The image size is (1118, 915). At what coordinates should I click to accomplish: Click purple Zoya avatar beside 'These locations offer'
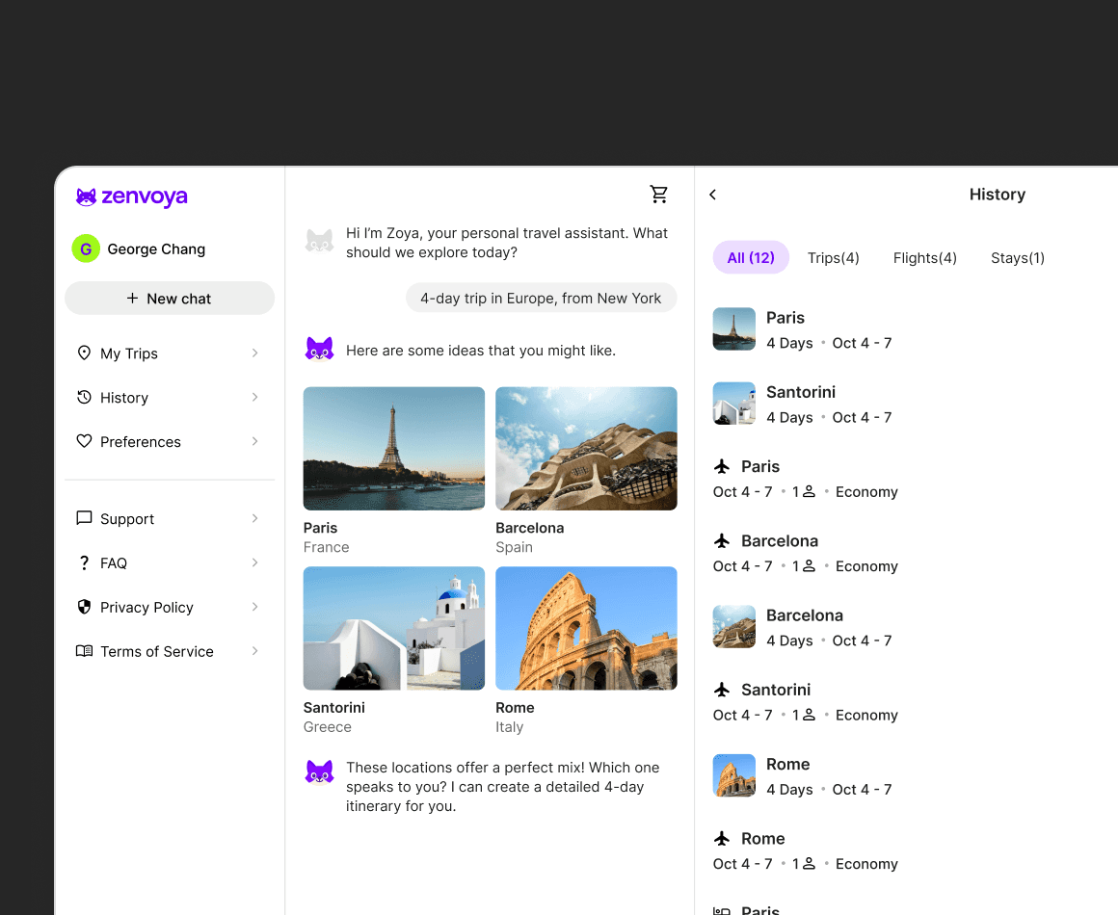[x=319, y=771]
